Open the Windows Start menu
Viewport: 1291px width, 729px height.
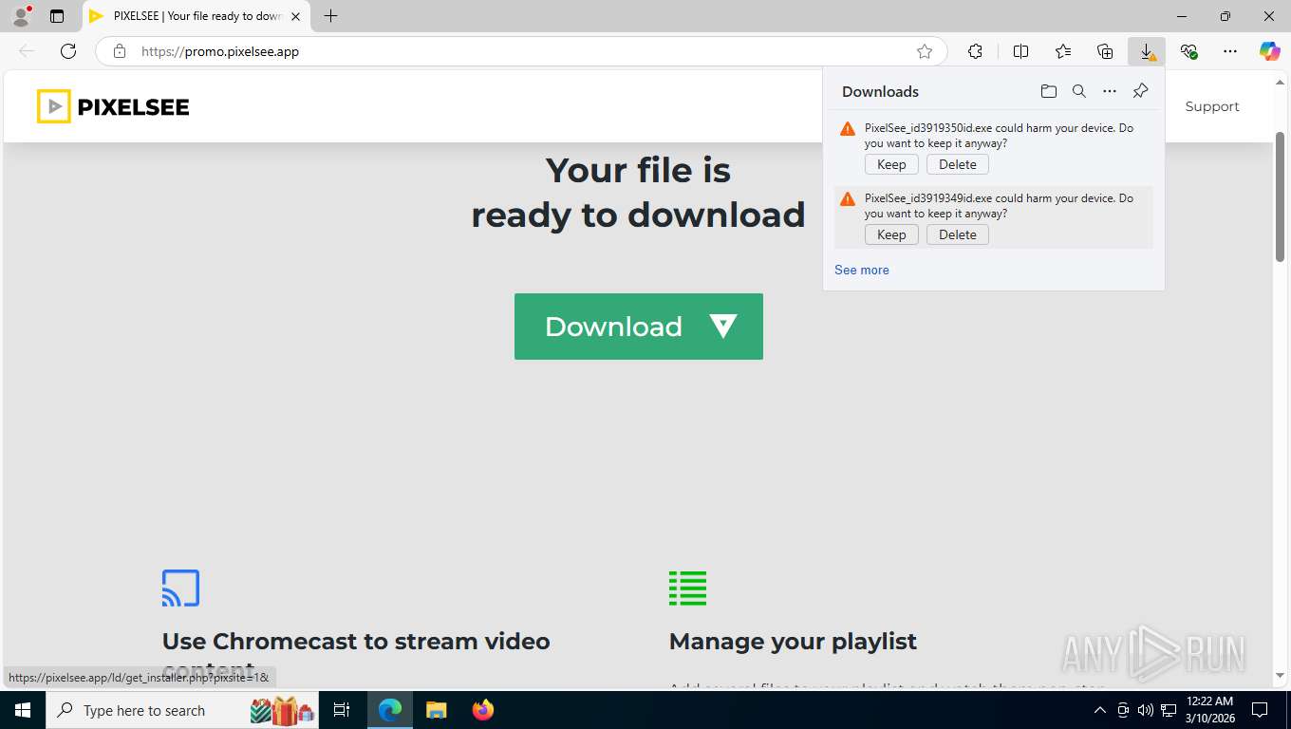23,710
